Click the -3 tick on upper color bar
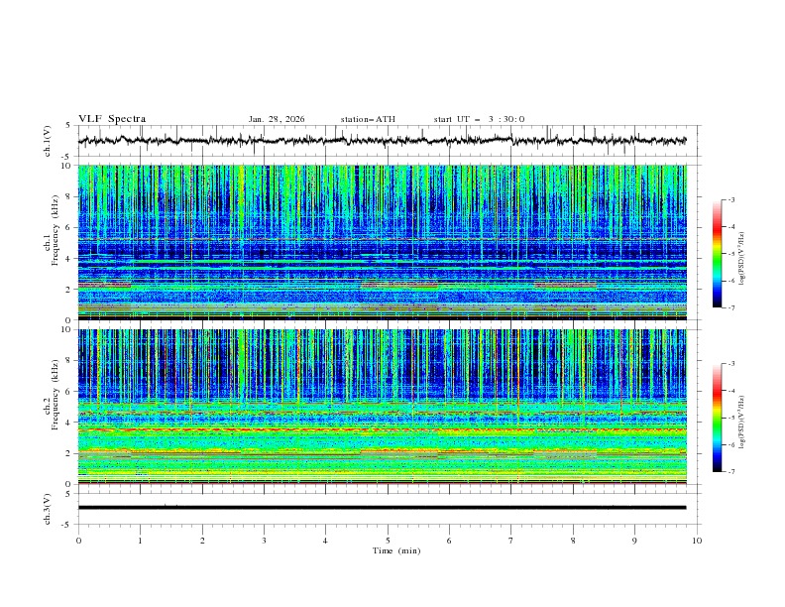This screenshot has height=607, width=785. pyautogui.click(x=730, y=200)
